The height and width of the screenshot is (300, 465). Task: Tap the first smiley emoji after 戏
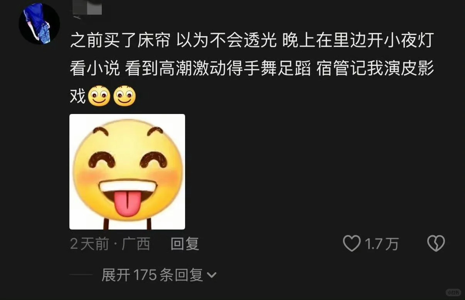click(99, 96)
